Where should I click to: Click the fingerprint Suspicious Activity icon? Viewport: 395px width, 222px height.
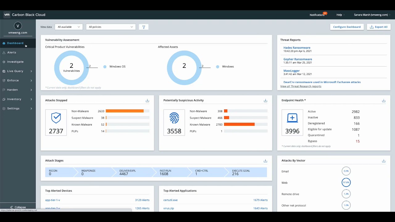[174, 118]
